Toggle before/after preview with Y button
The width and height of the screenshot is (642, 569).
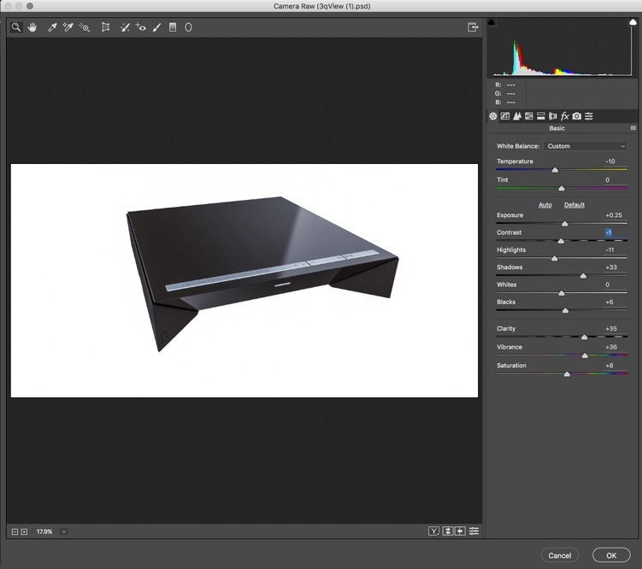434,531
